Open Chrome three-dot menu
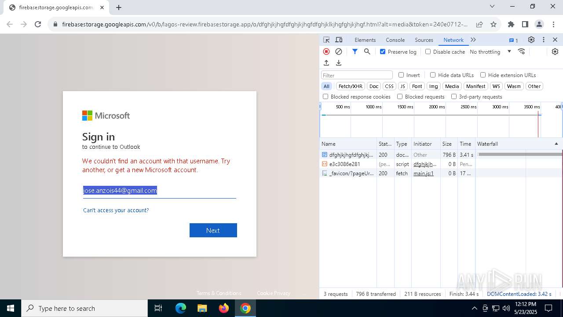 pos(553,24)
